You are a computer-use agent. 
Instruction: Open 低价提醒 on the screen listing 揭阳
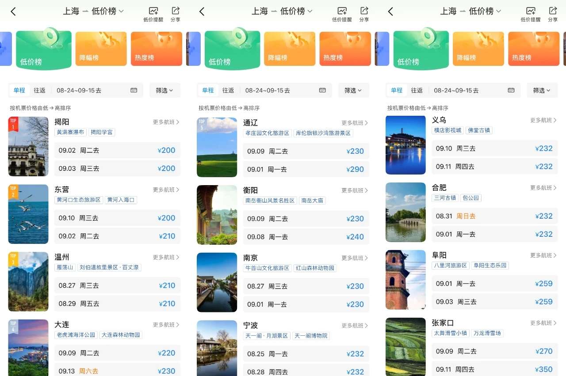tap(153, 14)
